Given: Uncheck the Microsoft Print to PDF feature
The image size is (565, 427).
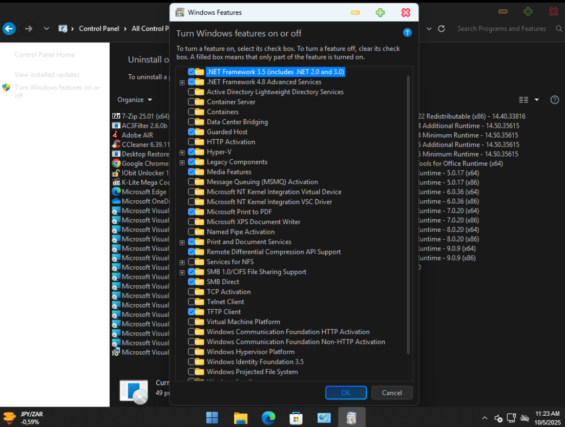Looking at the screenshot, I should click(x=191, y=211).
